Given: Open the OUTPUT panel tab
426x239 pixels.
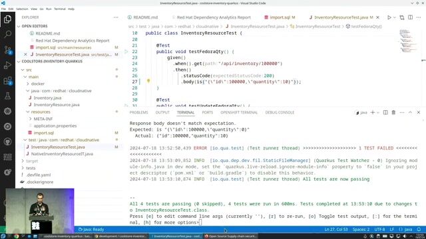Looking at the screenshot, I should (x=162, y=112).
